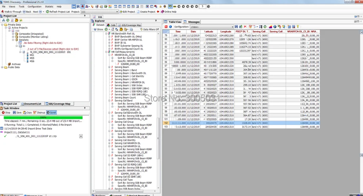Screen dimensions: 363x196
Task: Toggle the Show button in the Explorer toolbar
Action: point(98,29)
